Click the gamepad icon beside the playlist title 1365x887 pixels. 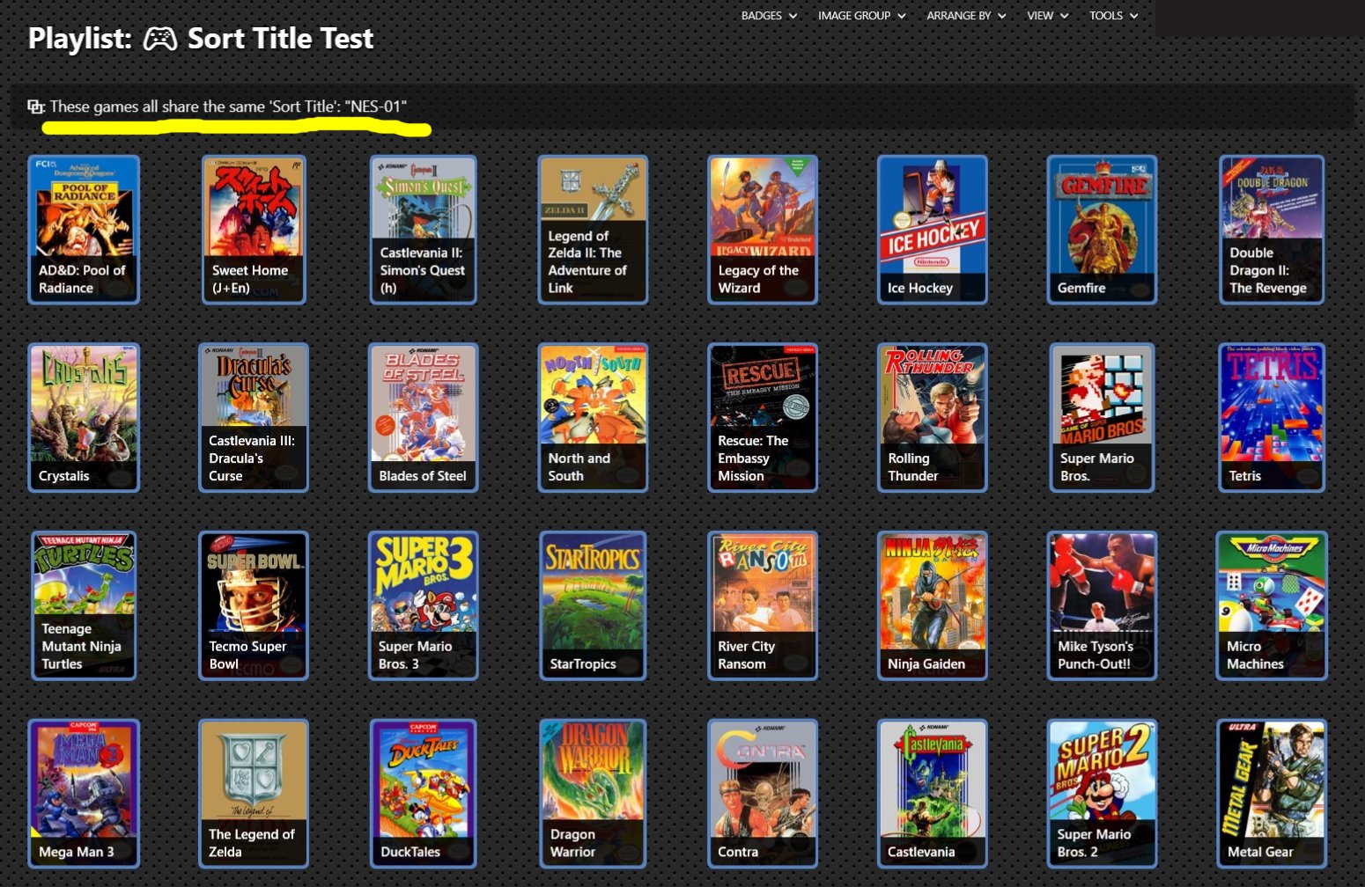click(160, 39)
